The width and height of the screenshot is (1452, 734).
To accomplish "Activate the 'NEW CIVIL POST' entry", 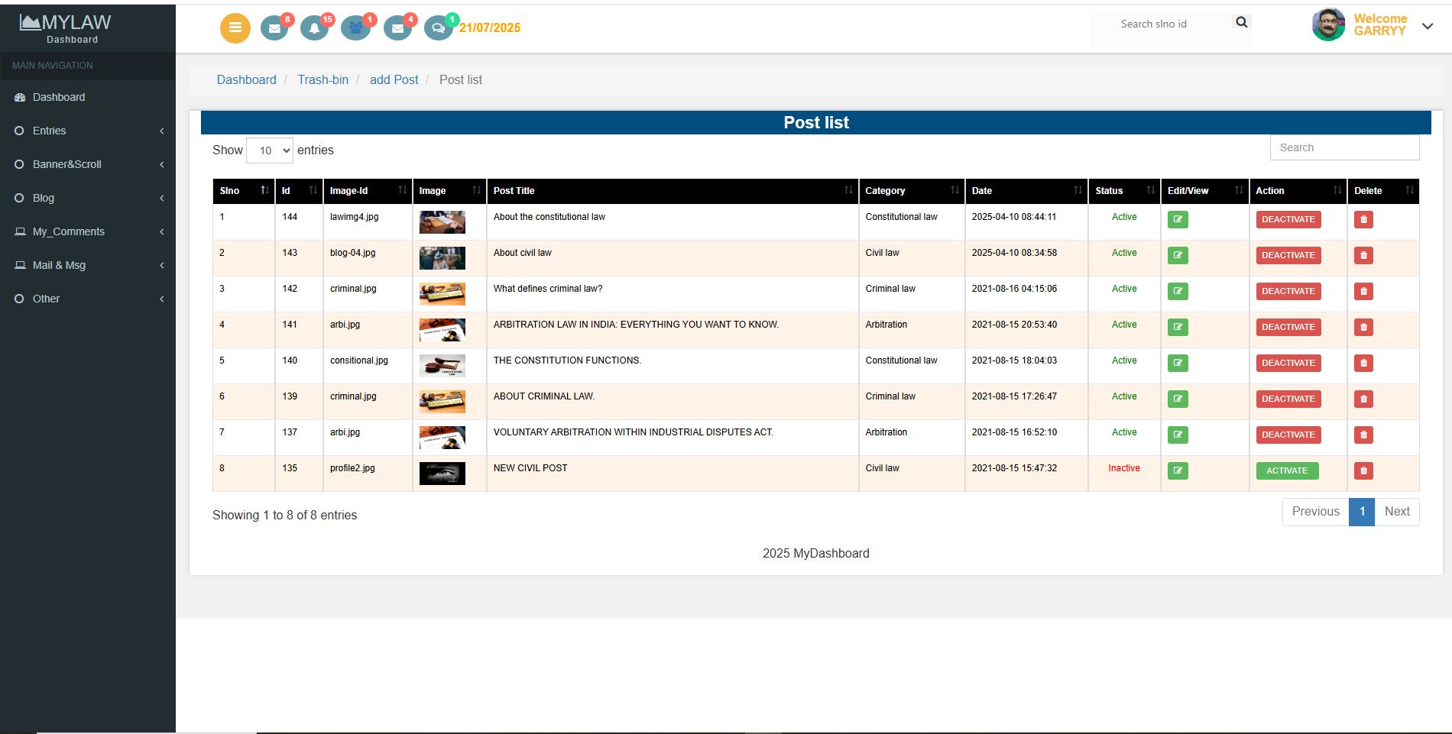I will [x=1287, y=470].
